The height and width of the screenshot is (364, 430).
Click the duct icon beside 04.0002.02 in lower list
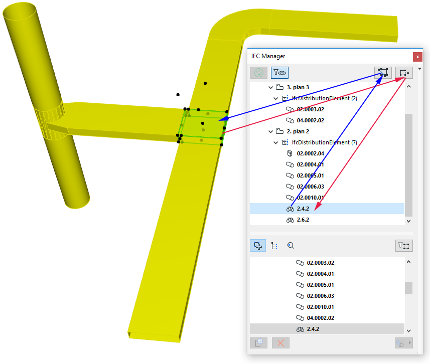pos(300,318)
